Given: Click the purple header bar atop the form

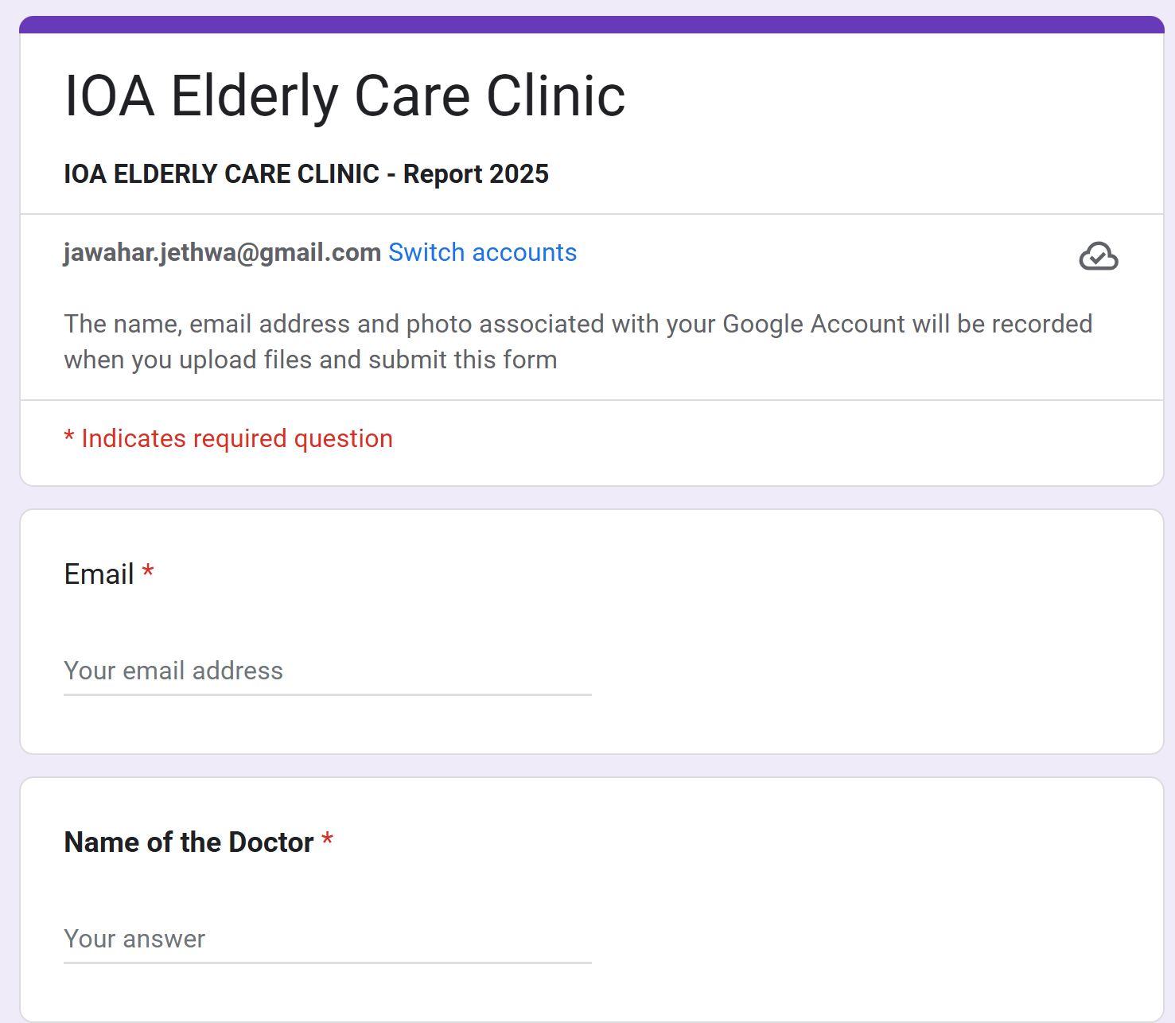Looking at the screenshot, I should [x=591, y=25].
